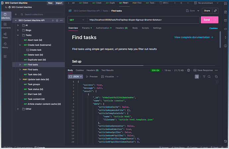Collapse the Tasks folder
Screen dimensions: 229x149
coord(18,35)
